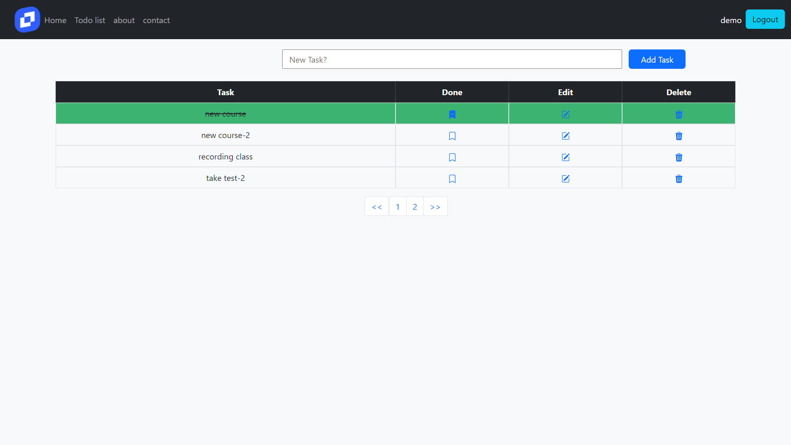The width and height of the screenshot is (791, 445).
Task: Click the trash icon for recording class
Action: click(x=679, y=157)
